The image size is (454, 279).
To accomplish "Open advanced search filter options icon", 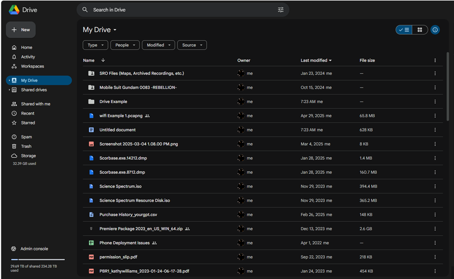I will click(280, 10).
